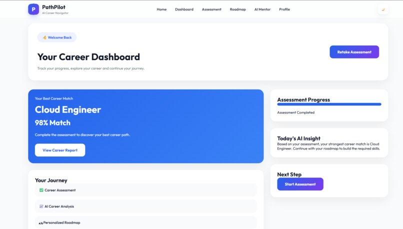
Task: Click the View Career Report button
Action: 60,150
